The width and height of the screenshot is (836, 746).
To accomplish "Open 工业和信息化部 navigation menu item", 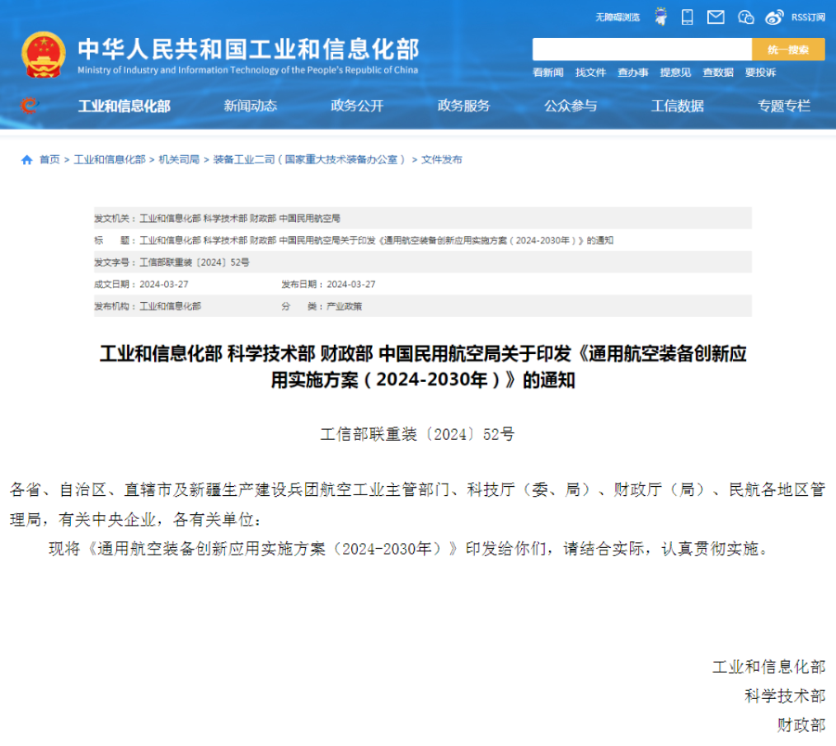I will coord(124,106).
